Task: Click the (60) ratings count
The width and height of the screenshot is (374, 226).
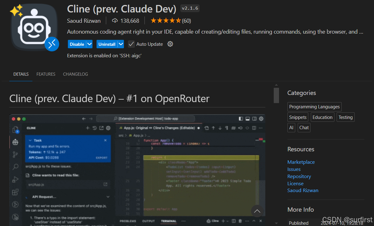Action: pyautogui.click(x=187, y=21)
